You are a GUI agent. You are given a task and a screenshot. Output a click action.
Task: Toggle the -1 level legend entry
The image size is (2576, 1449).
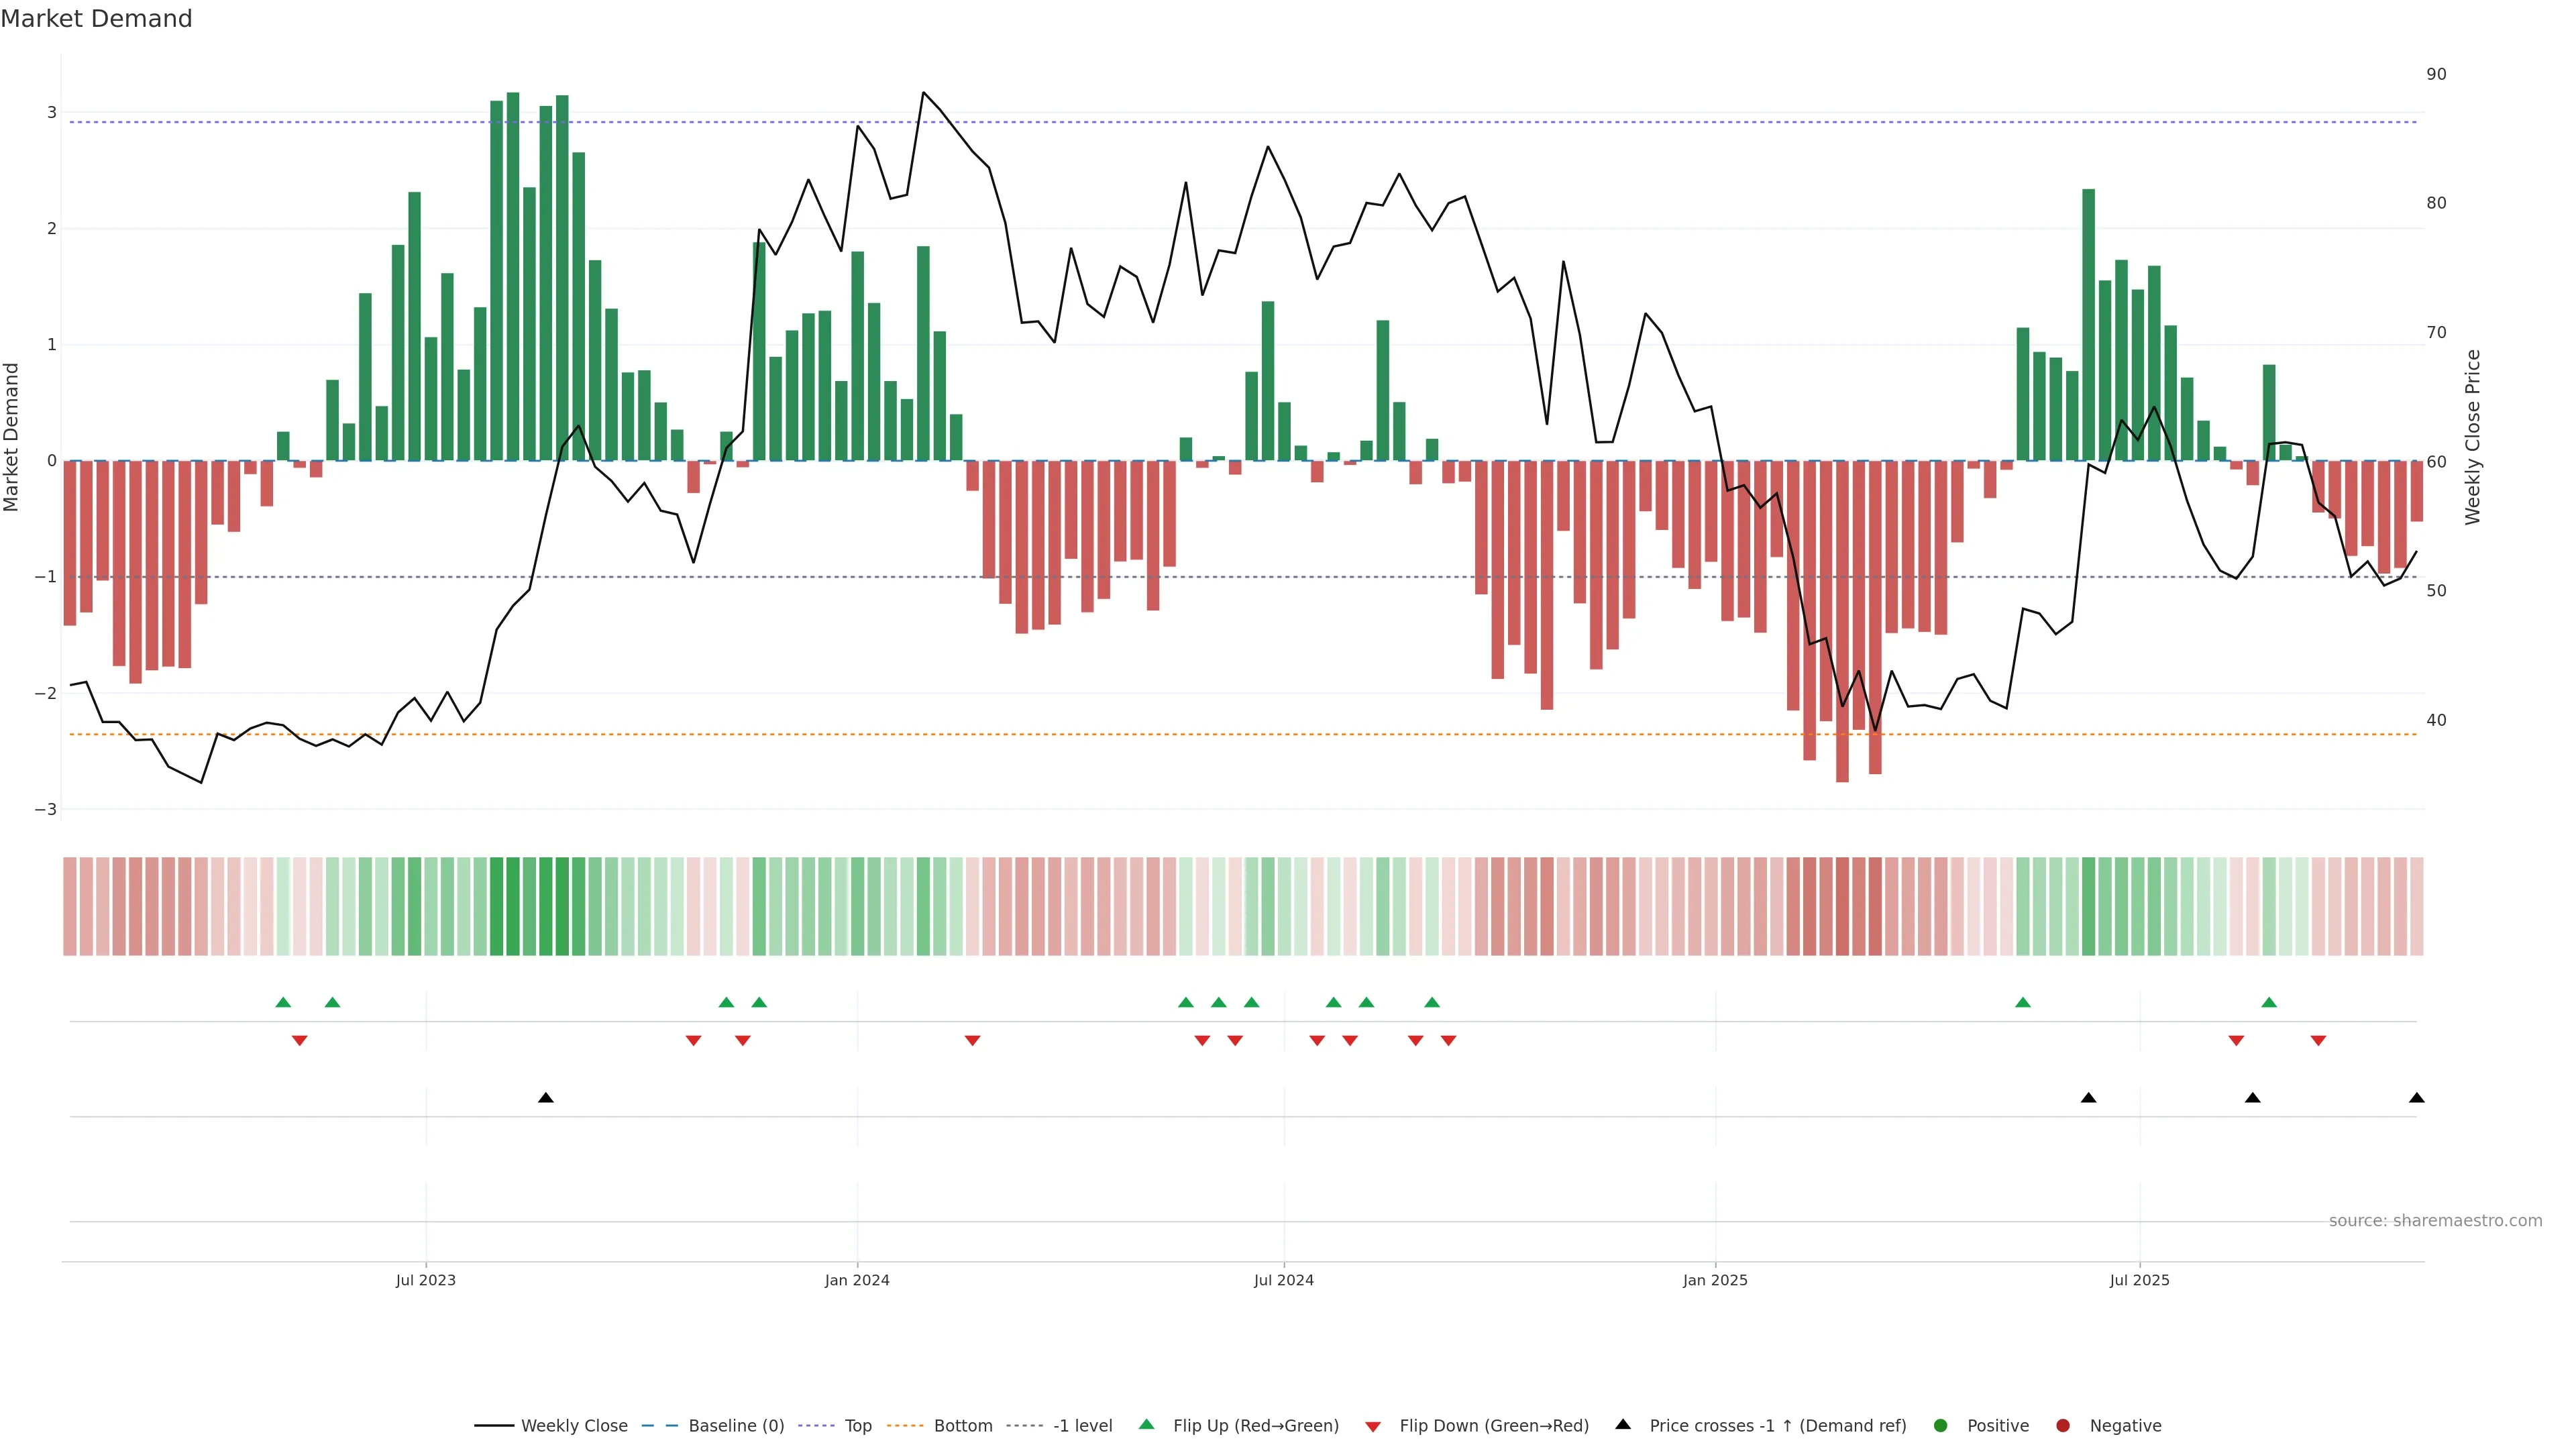pyautogui.click(x=1082, y=1425)
